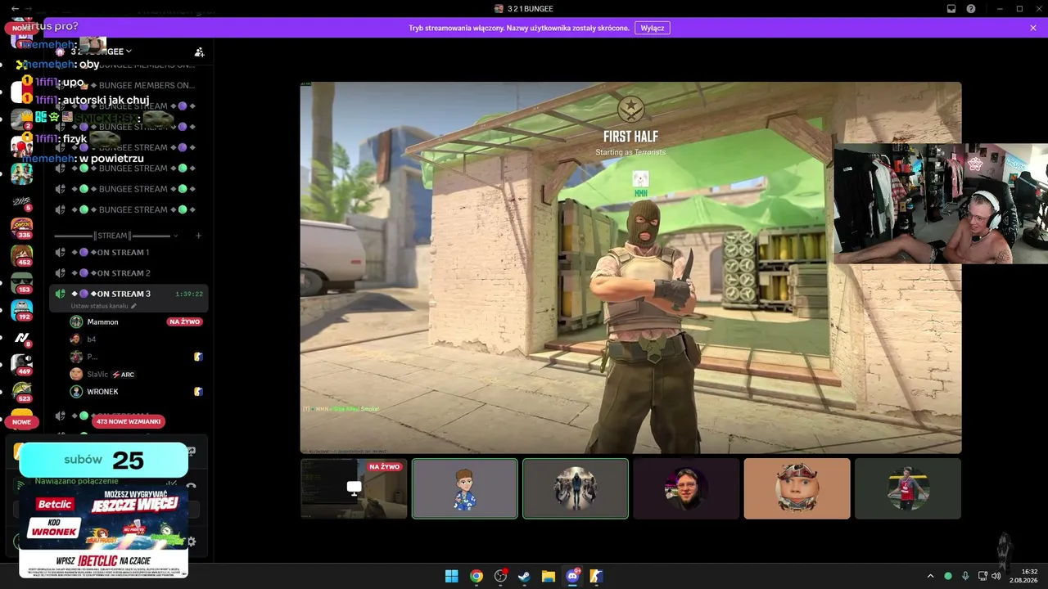The height and width of the screenshot is (589, 1048).
Task: Select the man with glasses participant tile
Action: 686,488
